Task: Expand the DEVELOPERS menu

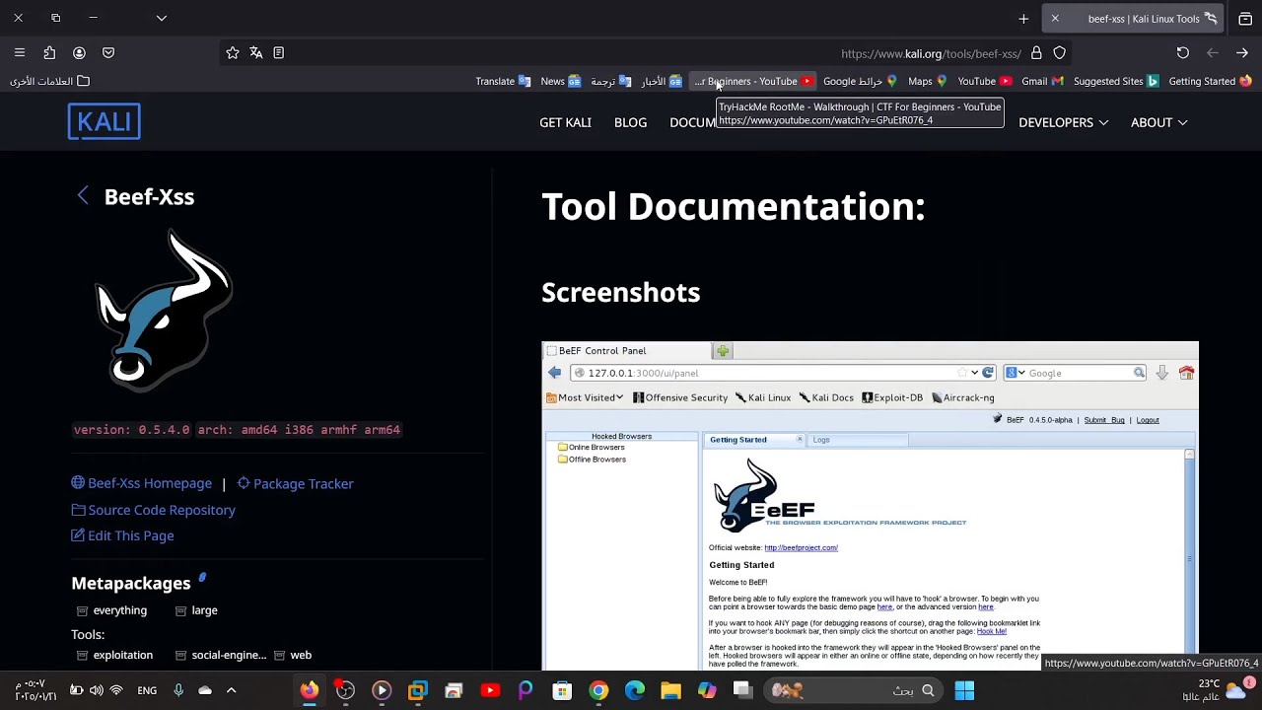Action: 1063,122
